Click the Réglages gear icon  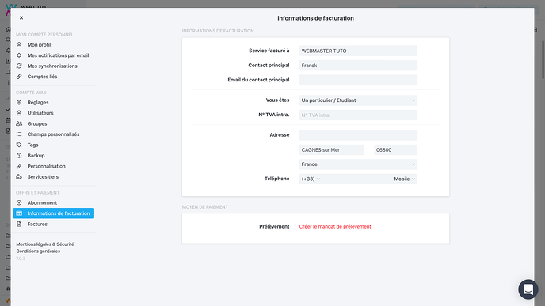(19, 102)
